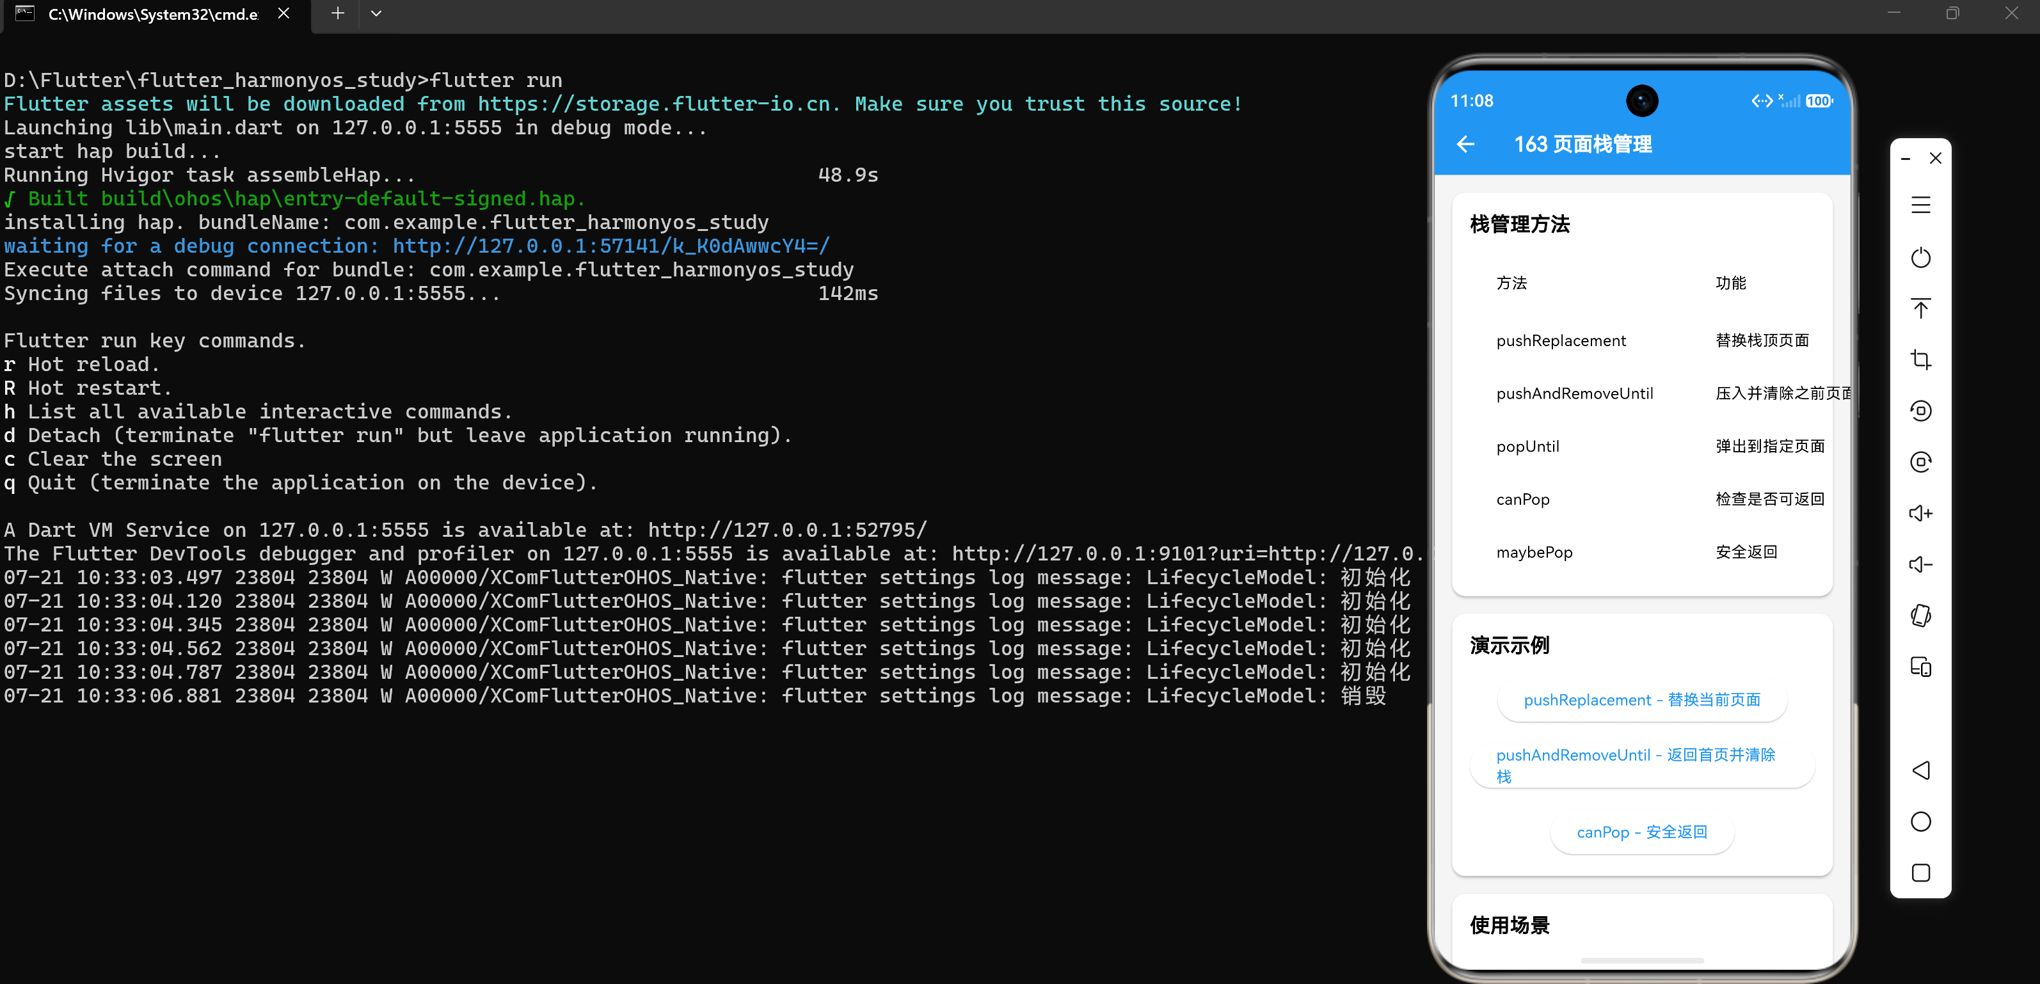This screenshot has width=2040, height=984.
Task: Click the 'r Hot reload.' line in terminal
Action: [81, 364]
